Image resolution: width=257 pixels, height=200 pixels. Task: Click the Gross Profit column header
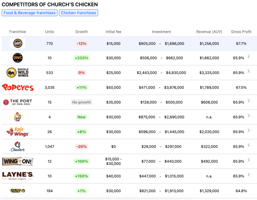[x=241, y=32]
